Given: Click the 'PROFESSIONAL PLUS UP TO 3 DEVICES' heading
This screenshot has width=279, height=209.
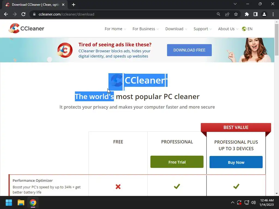Looking at the screenshot, I should click(x=236, y=145).
